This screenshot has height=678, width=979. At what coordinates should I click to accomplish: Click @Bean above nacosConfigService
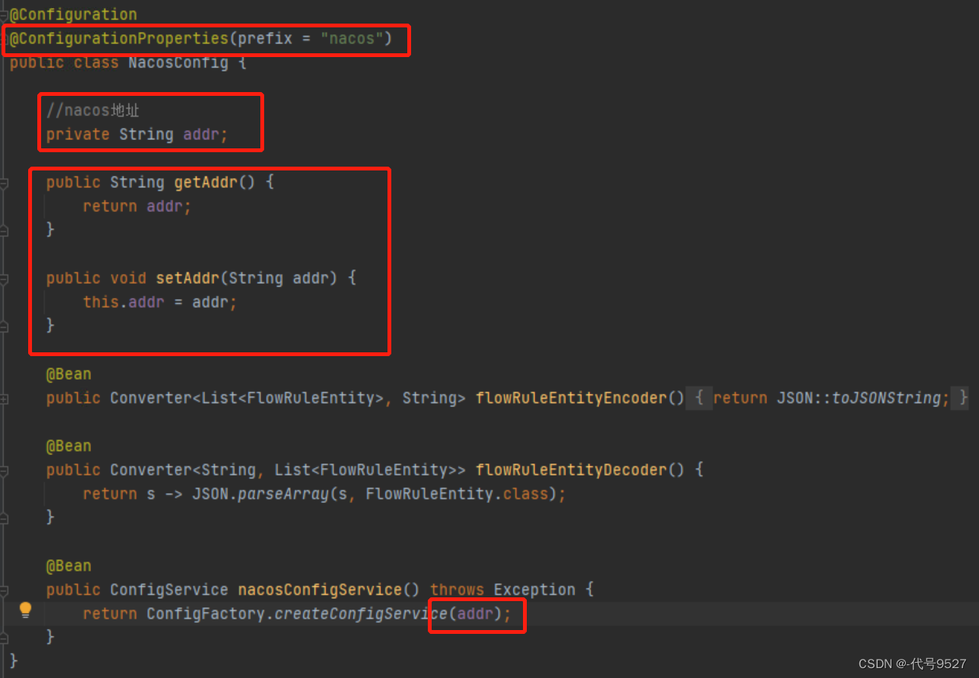coord(69,566)
